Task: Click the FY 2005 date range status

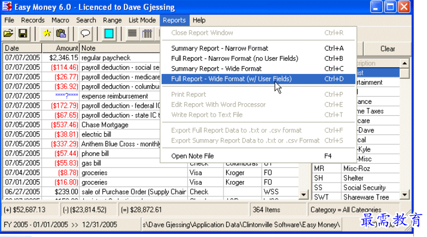Action: pyautogui.click(x=71, y=224)
